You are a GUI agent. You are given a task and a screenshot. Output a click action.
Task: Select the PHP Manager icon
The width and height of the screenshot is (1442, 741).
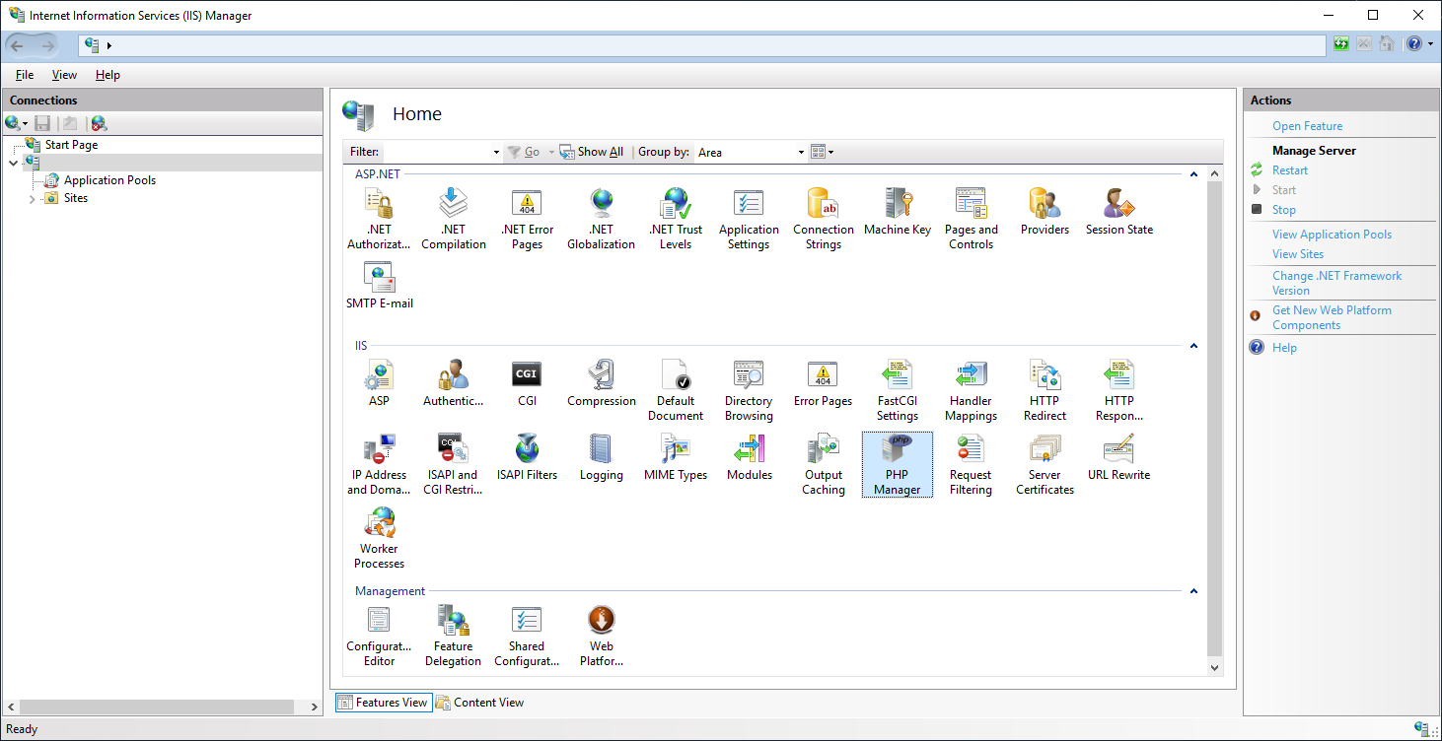898,464
